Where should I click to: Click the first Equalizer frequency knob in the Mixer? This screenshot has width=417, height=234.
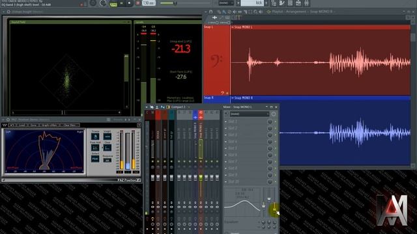point(263,222)
